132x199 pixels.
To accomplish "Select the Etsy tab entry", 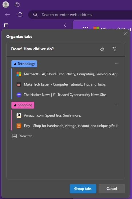I will pyautogui.click(x=68, y=126).
